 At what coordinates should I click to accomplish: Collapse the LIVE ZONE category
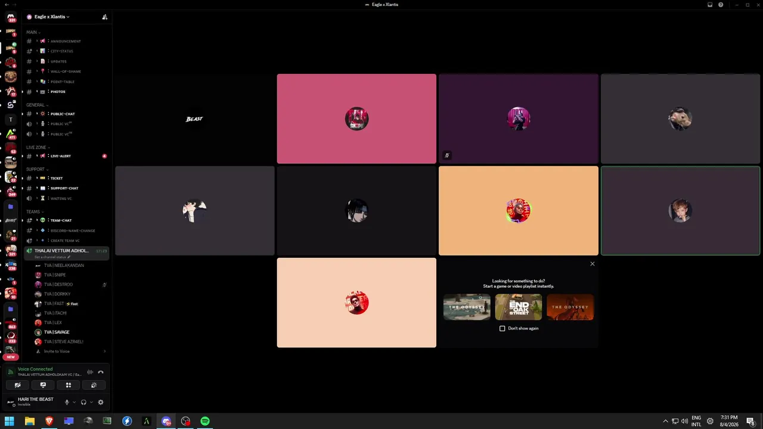point(38,147)
